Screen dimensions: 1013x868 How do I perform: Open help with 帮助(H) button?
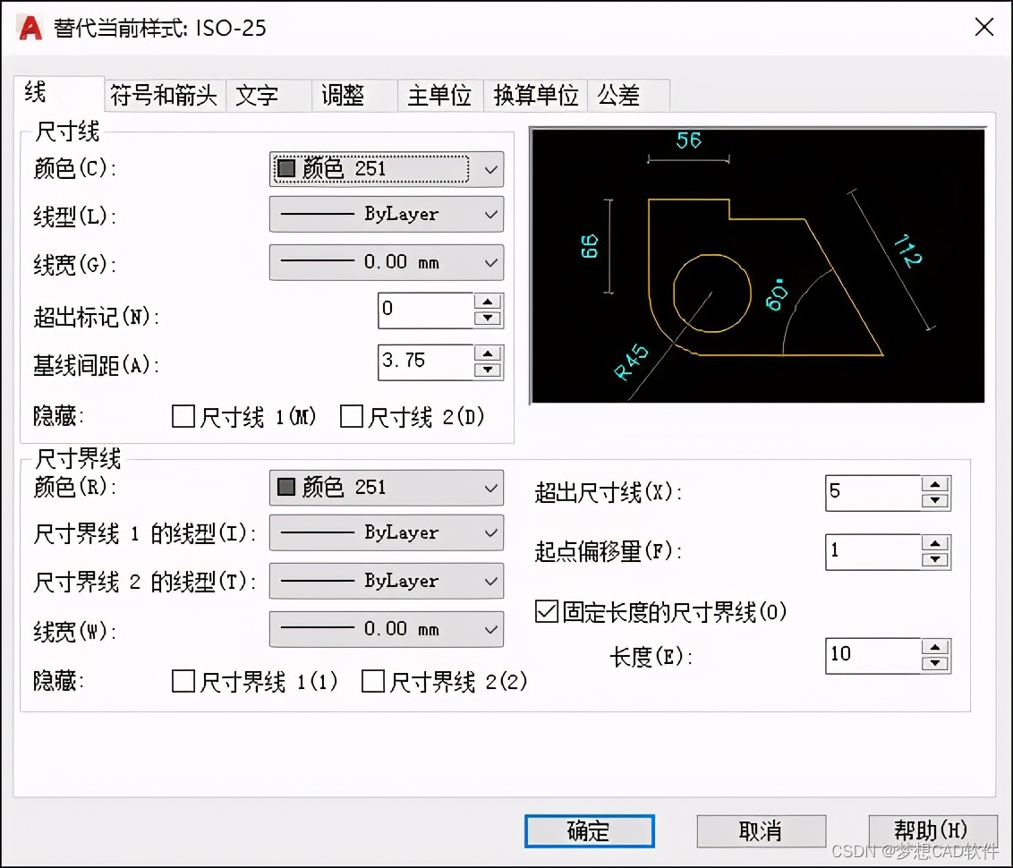[932, 830]
